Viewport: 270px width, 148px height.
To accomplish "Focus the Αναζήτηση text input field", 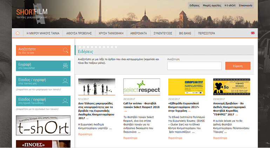I will tap(189, 66).
